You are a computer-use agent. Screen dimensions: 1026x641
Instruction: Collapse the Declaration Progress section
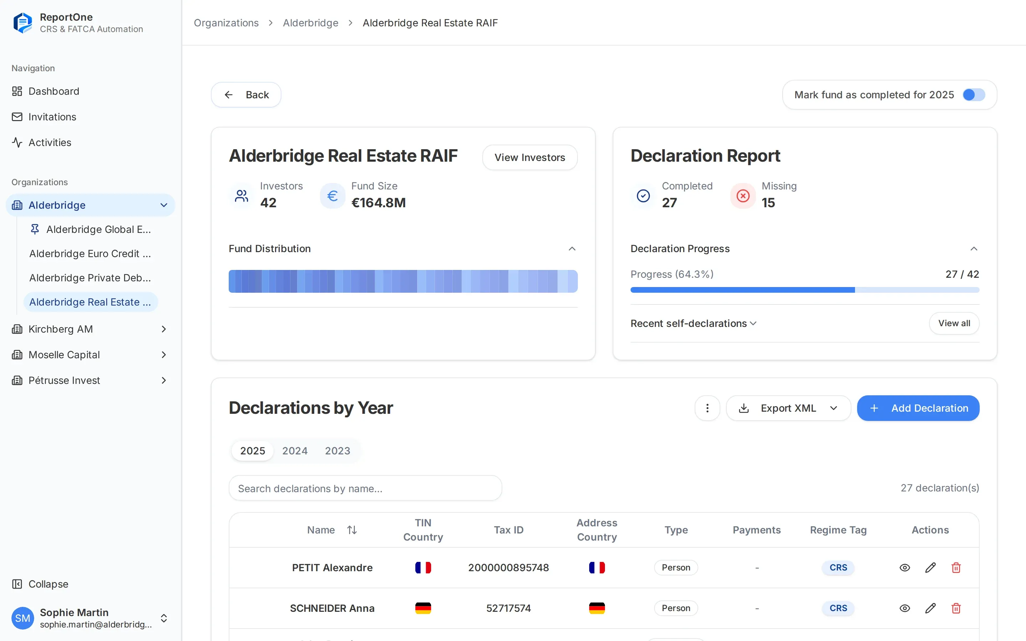[974, 249]
